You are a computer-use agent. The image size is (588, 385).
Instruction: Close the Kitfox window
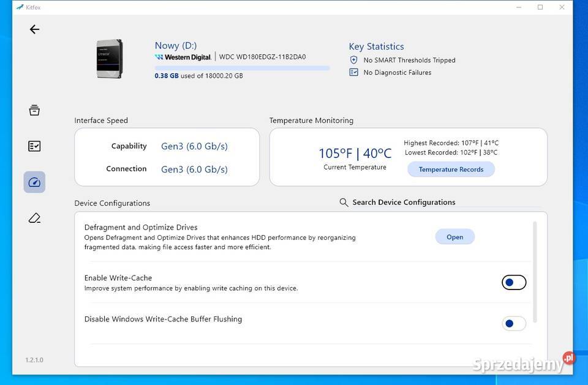point(562,7)
